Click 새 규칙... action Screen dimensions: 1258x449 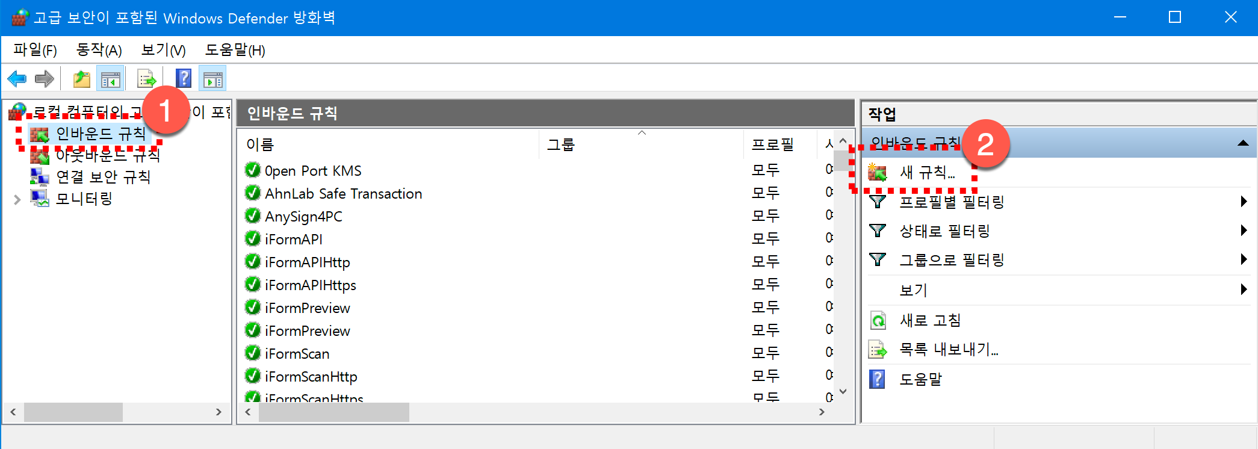928,173
